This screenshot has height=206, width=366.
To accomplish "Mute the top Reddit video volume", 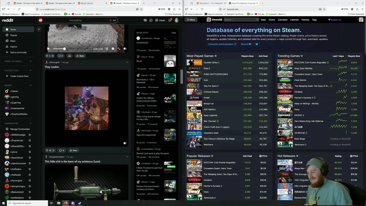I will [125, 49].
